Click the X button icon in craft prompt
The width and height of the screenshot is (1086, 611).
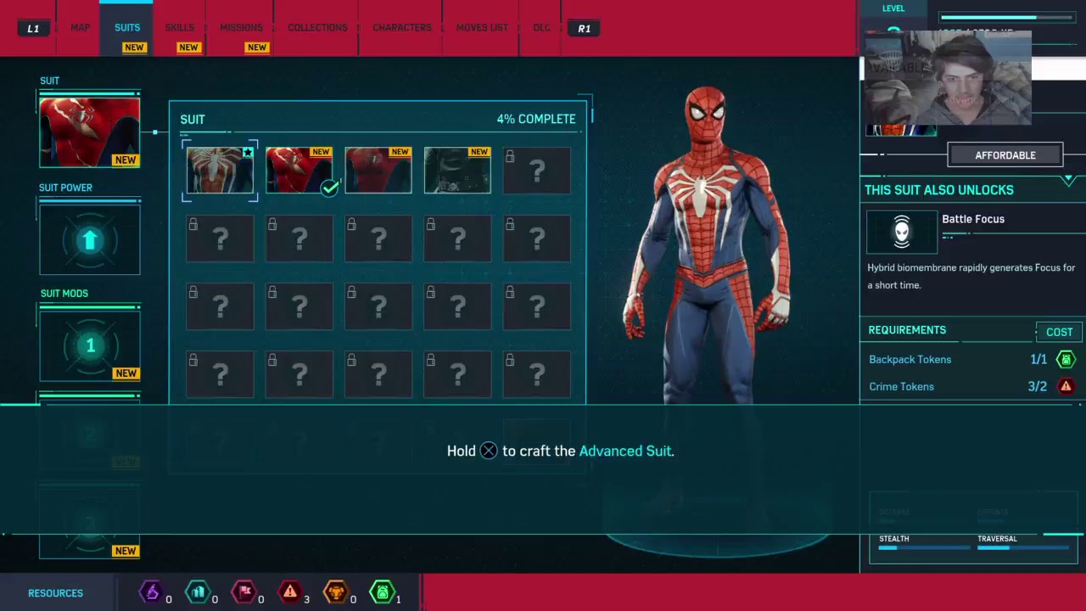tap(489, 451)
